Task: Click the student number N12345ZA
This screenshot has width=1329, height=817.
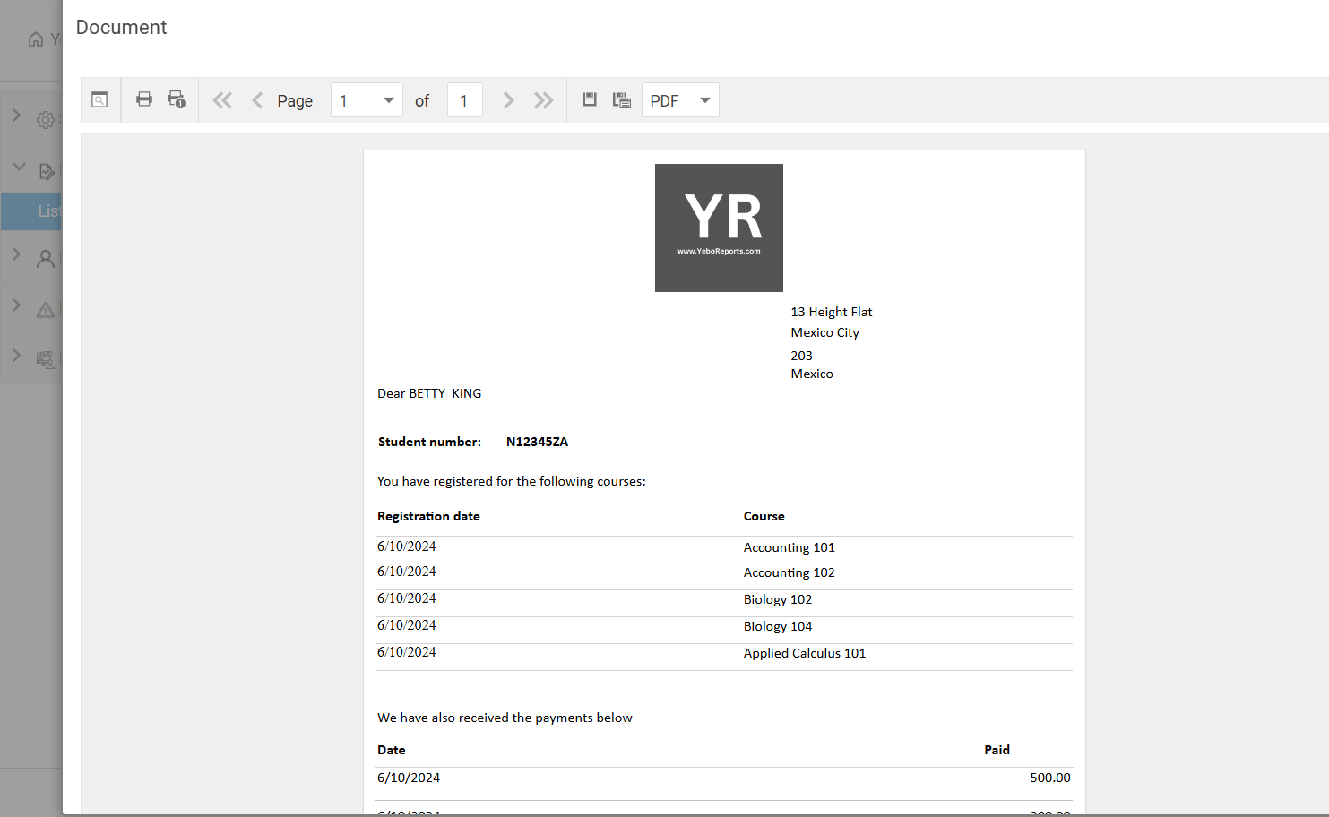Action: click(537, 442)
